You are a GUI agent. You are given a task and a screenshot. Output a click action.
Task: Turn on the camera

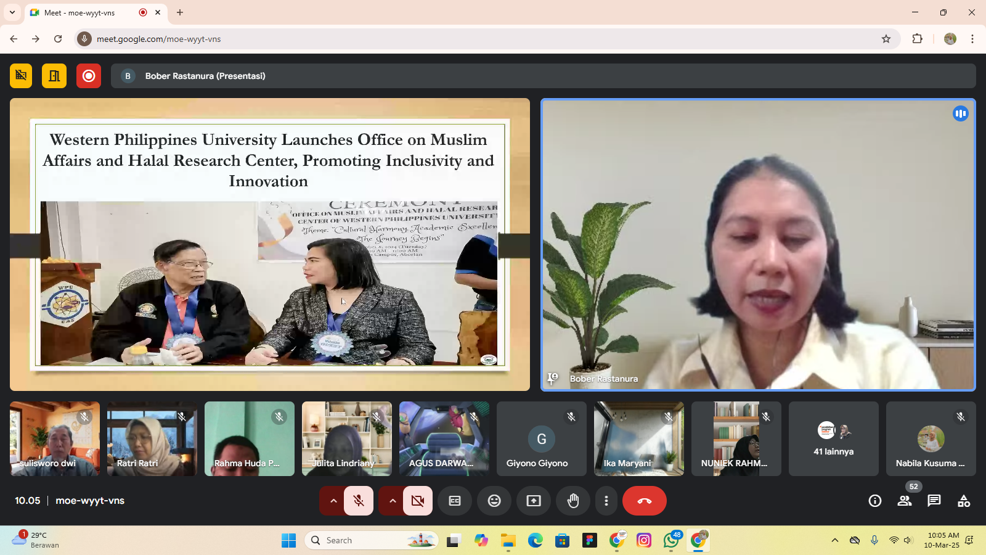coord(418,501)
